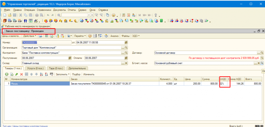Expand the ЭДО dropdown
Viewport: 265px width, 127px height.
pos(136,36)
